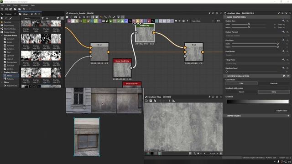Open the Gradient Editor
The image size is (292, 164).
click(x=282, y=111)
